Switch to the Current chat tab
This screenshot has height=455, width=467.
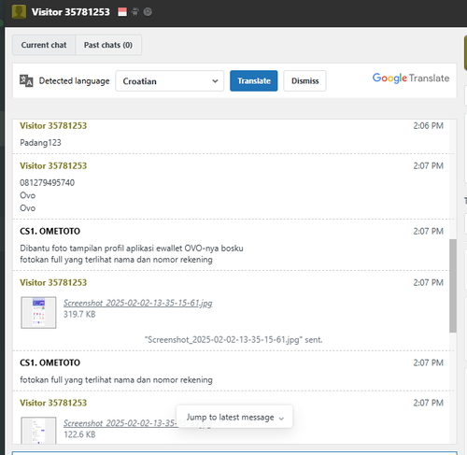point(44,45)
